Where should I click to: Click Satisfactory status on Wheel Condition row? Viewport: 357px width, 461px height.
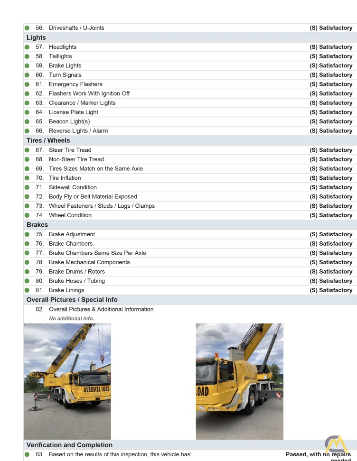[x=331, y=215]
